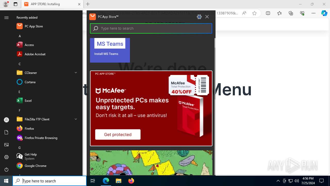Open Edge Collections

click(291, 13)
